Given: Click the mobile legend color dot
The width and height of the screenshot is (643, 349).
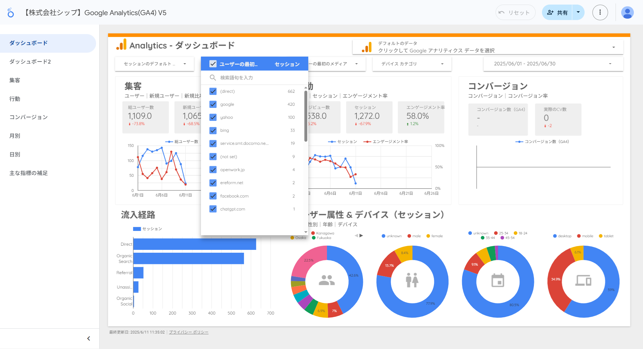Looking at the screenshot, I should coord(579,236).
